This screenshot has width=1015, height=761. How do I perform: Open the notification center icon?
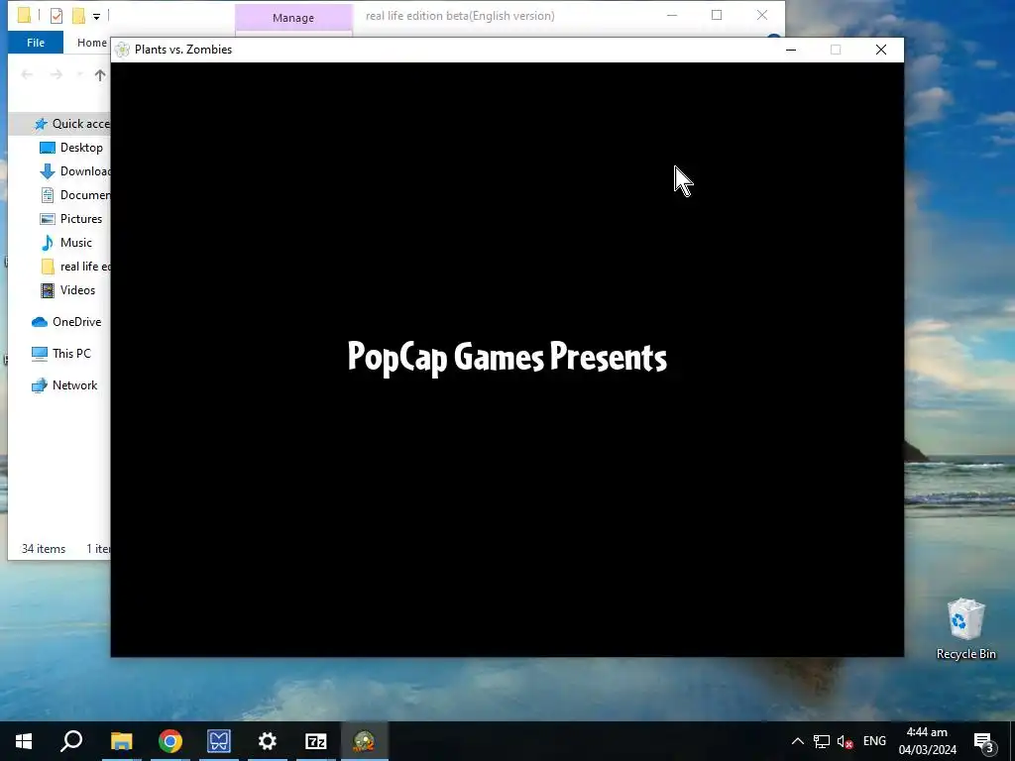[984, 741]
